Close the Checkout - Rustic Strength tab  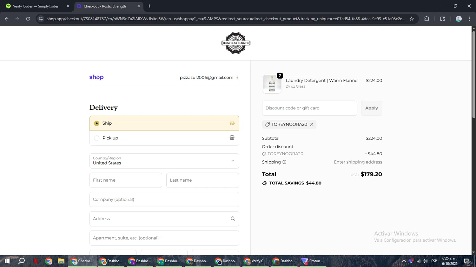coord(138,6)
